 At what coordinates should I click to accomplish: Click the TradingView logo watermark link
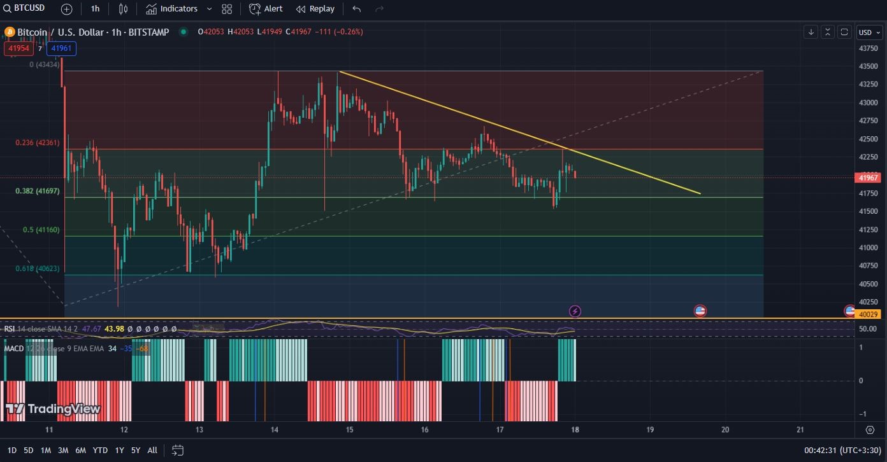pos(53,409)
